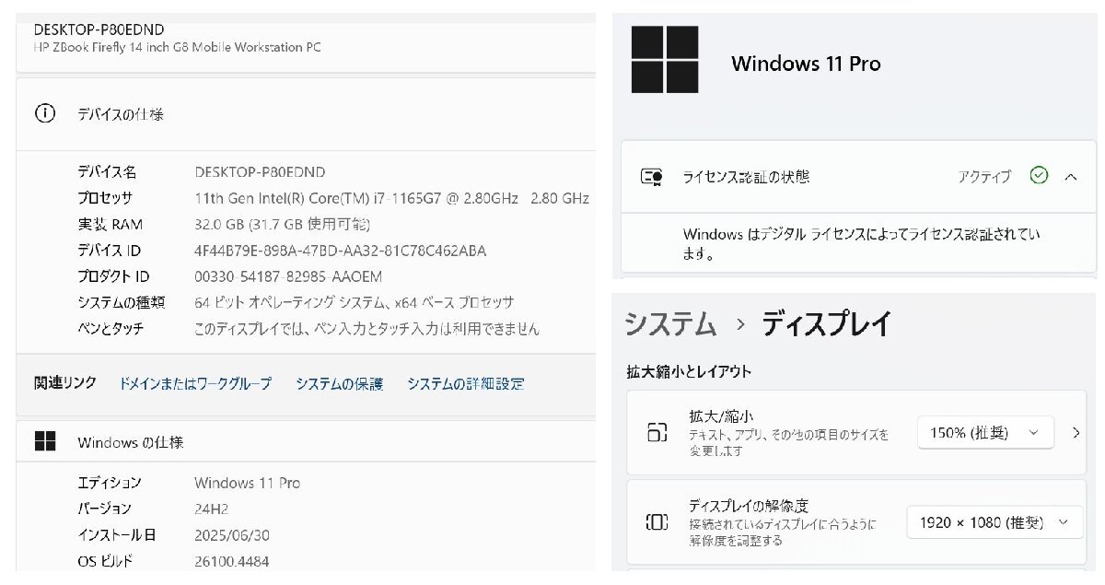This screenshot has width=1105, height=585.
Task: Go back to システム in the breadcrumb
Action: tap(670, 323)
